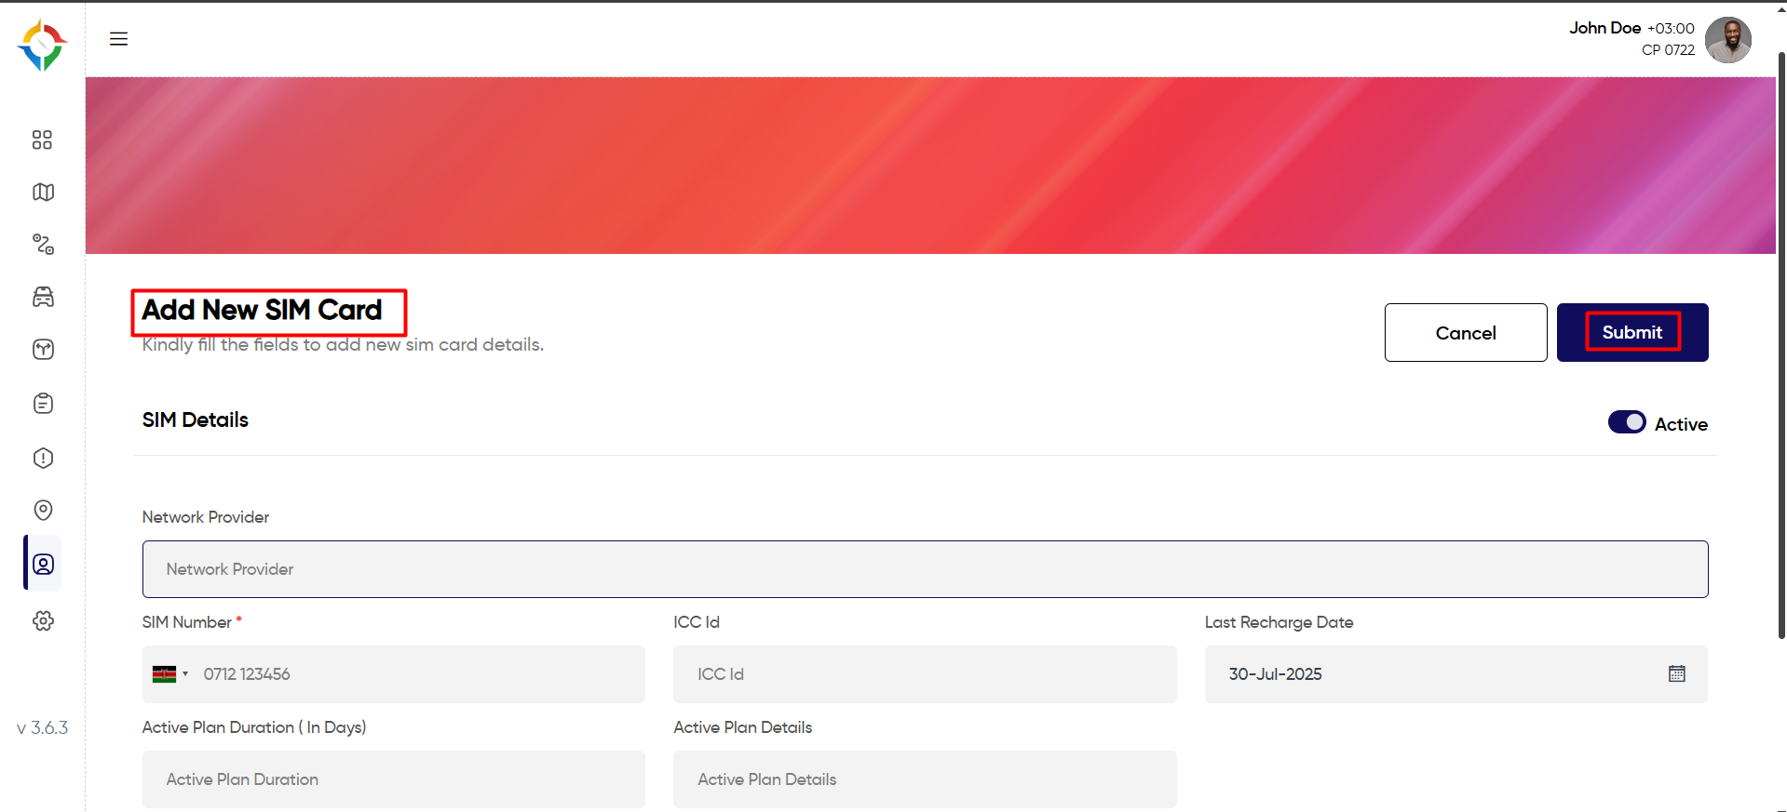
Task: Open the location pin icon in the sidebar
Action: tap(43, 510)
